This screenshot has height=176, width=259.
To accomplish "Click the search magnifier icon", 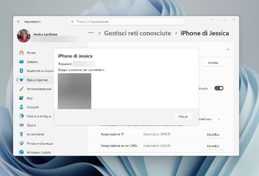I will tap(72, 22).
